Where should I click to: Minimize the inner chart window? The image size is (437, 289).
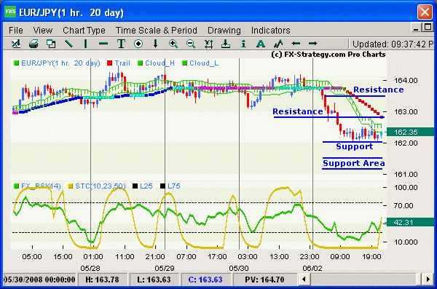click(x=416, y=28)
